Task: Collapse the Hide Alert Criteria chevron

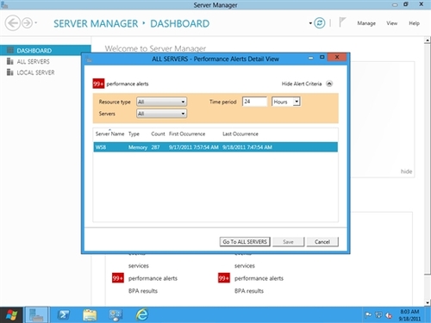Action: pyautogui.click(x=329, y=84)
